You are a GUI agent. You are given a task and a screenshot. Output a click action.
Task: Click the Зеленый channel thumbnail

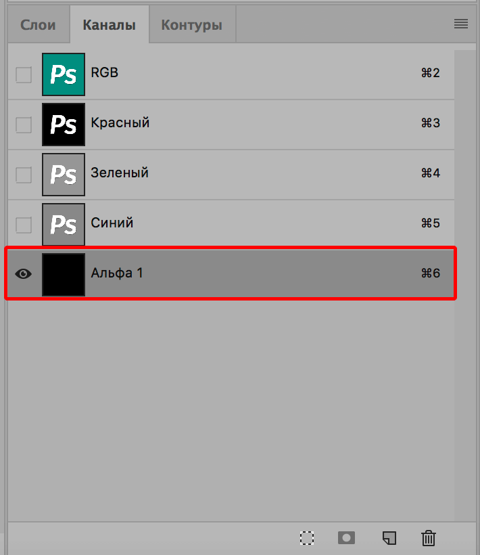(64, 175)
